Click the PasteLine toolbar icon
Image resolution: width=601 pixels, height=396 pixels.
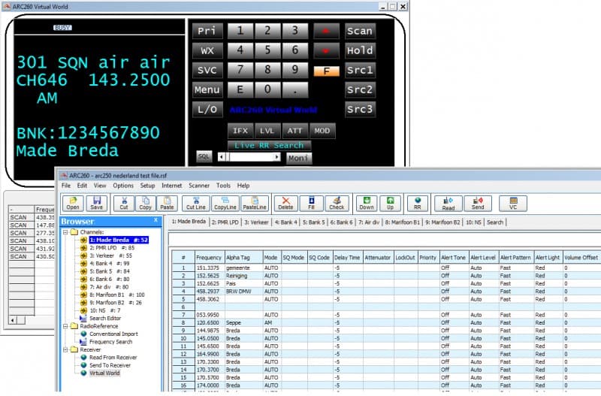255,203
